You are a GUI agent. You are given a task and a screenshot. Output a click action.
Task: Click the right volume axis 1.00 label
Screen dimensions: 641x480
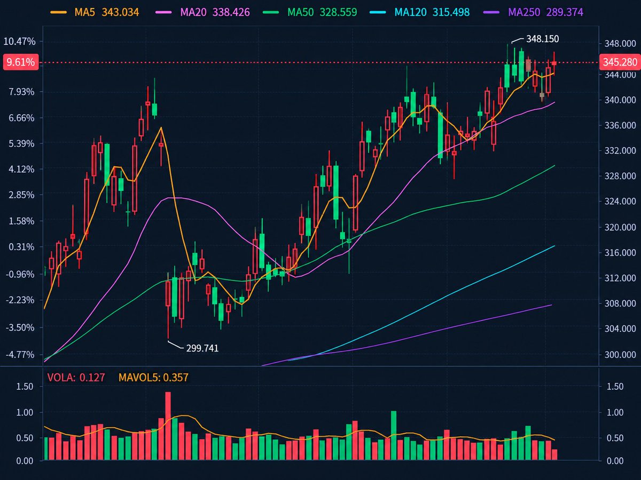coord(614,412)
